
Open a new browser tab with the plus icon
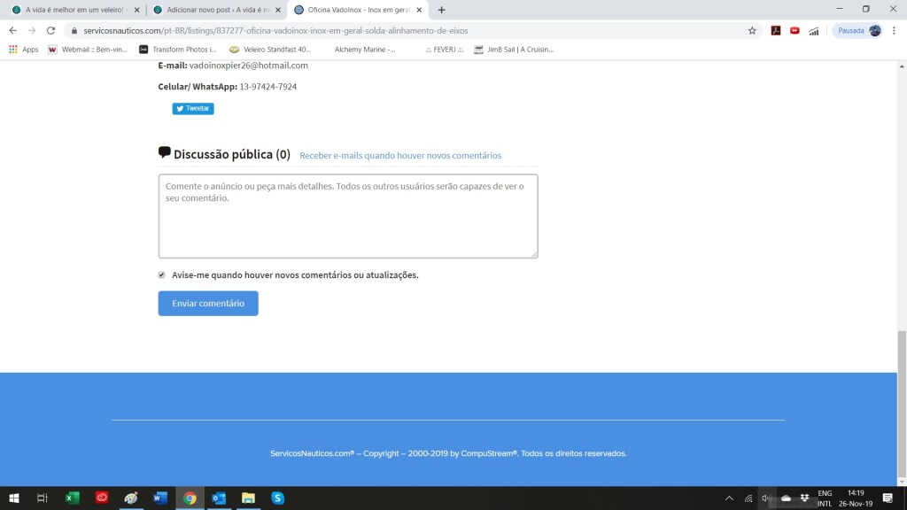[442, 10]
